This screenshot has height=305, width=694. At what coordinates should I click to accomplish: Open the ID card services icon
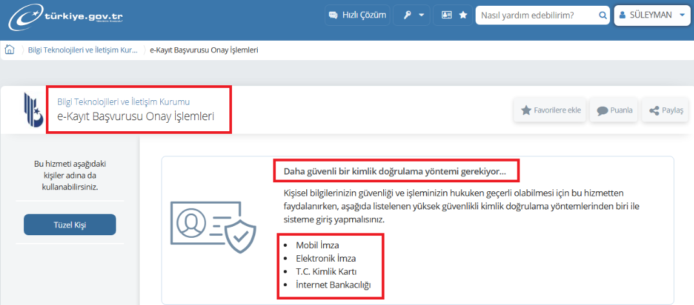point(447,15)
